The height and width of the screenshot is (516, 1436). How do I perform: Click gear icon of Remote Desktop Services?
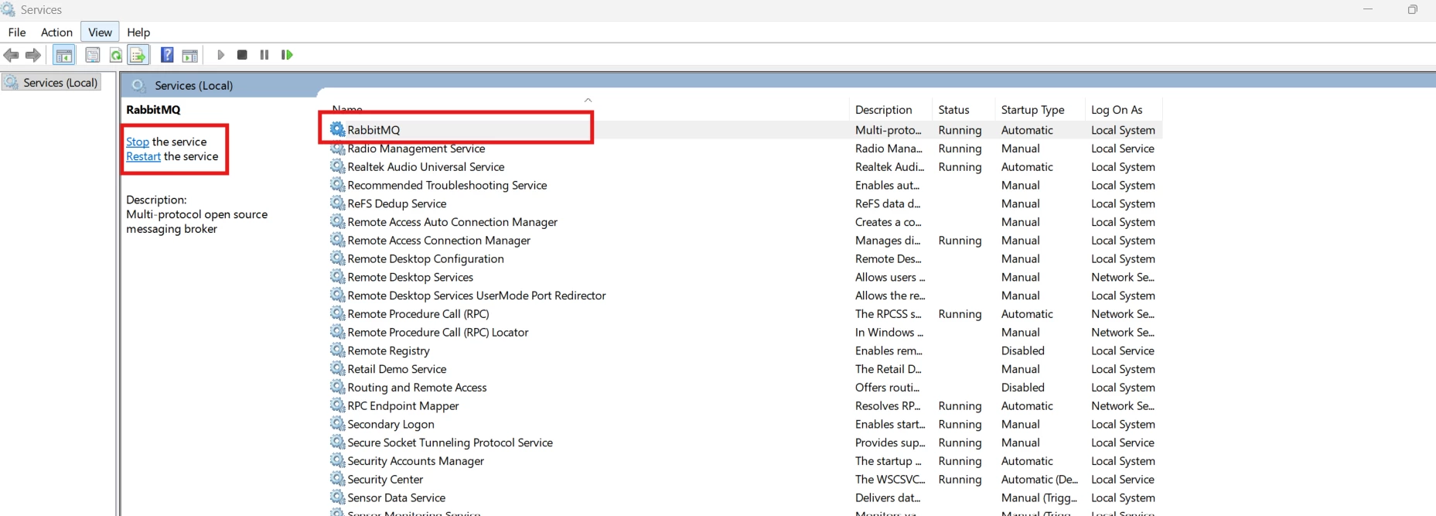338,277
